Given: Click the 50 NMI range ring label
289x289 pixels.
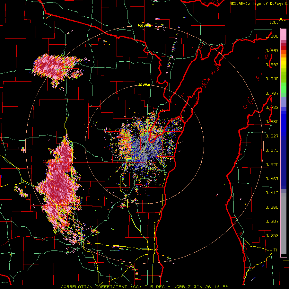Looking at the screenshot, I should pyautogui.click(x=144, y=85).
